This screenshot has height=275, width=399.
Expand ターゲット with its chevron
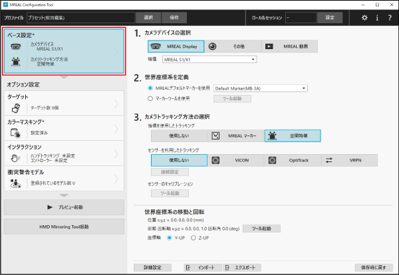(116, 104)
